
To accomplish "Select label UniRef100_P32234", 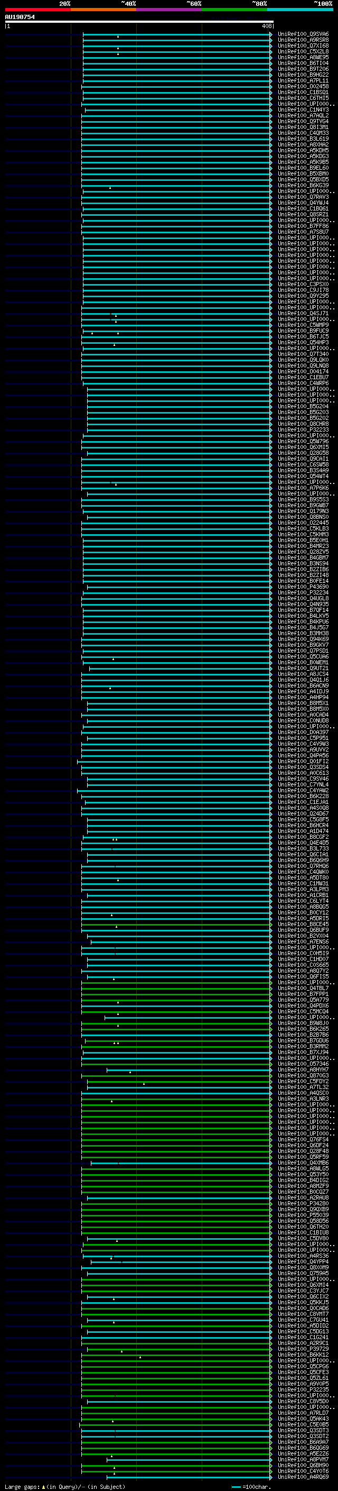I will [x=303, y=592].
